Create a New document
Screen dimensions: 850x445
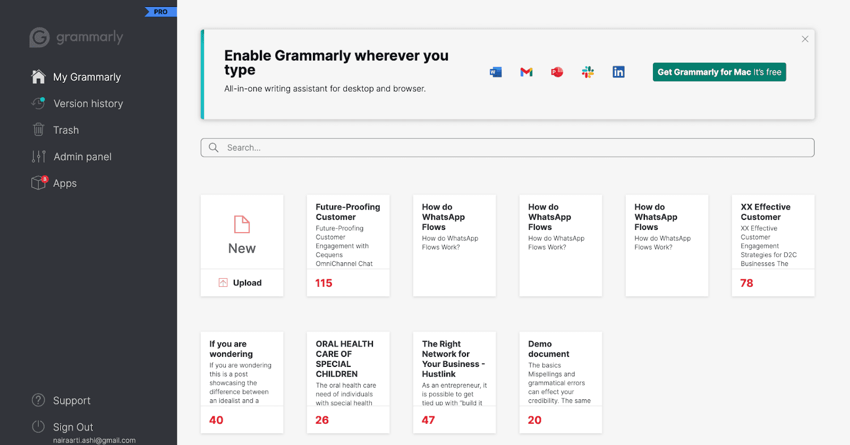coord(242,232)
